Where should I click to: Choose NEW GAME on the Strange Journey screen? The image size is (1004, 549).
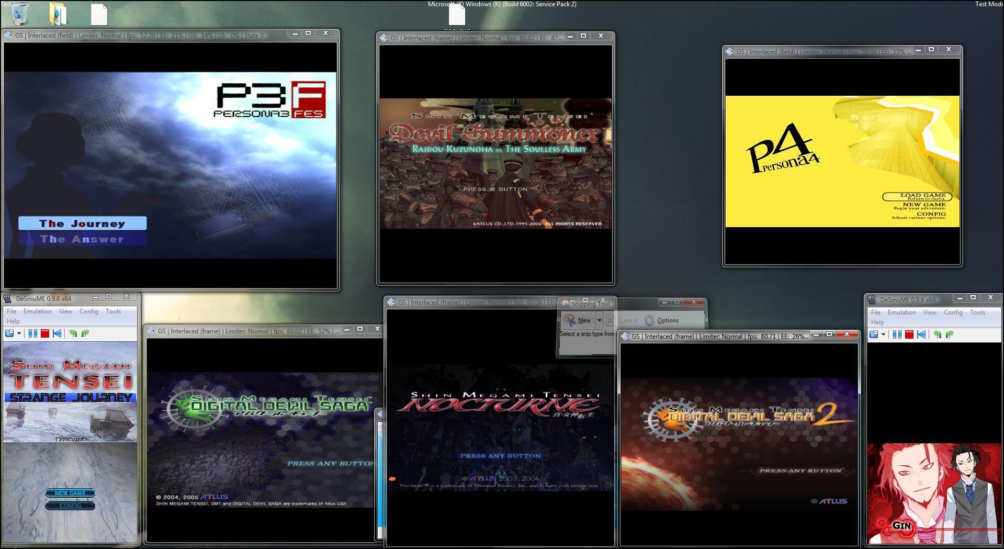coord(70,493)
